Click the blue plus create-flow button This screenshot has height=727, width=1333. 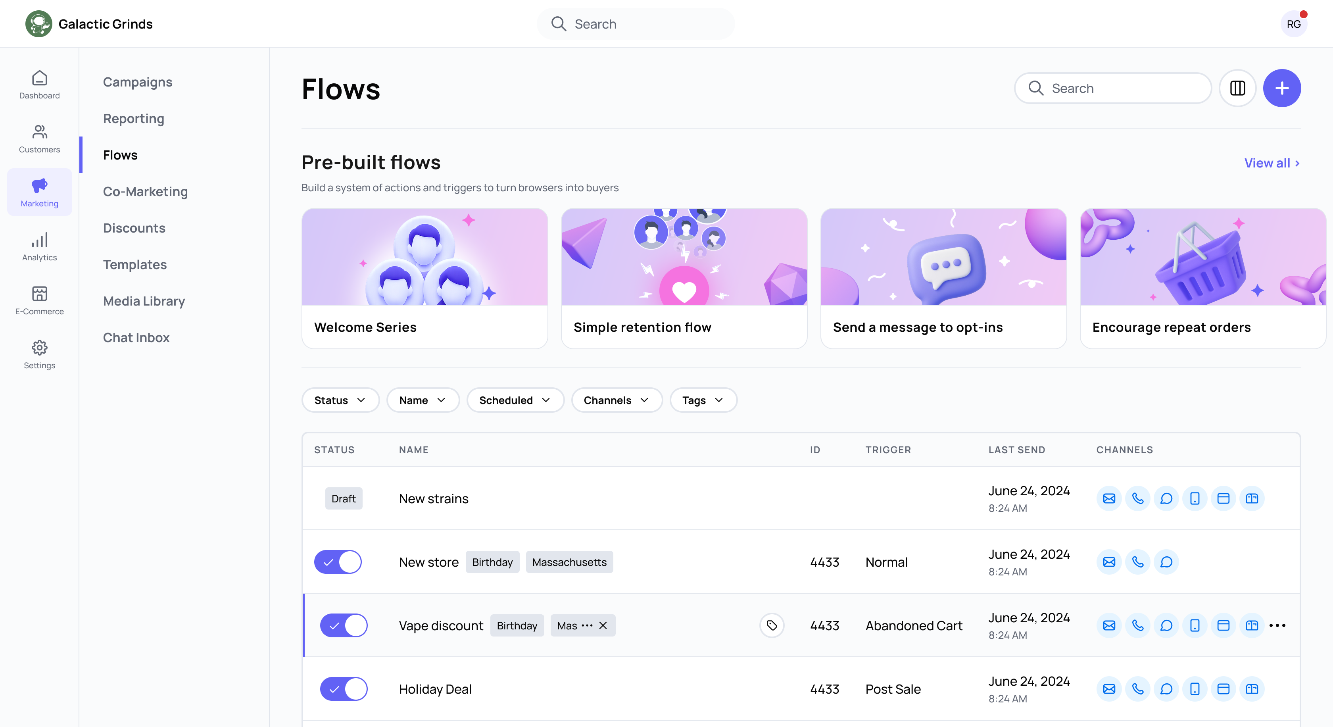click(1281, 88)
